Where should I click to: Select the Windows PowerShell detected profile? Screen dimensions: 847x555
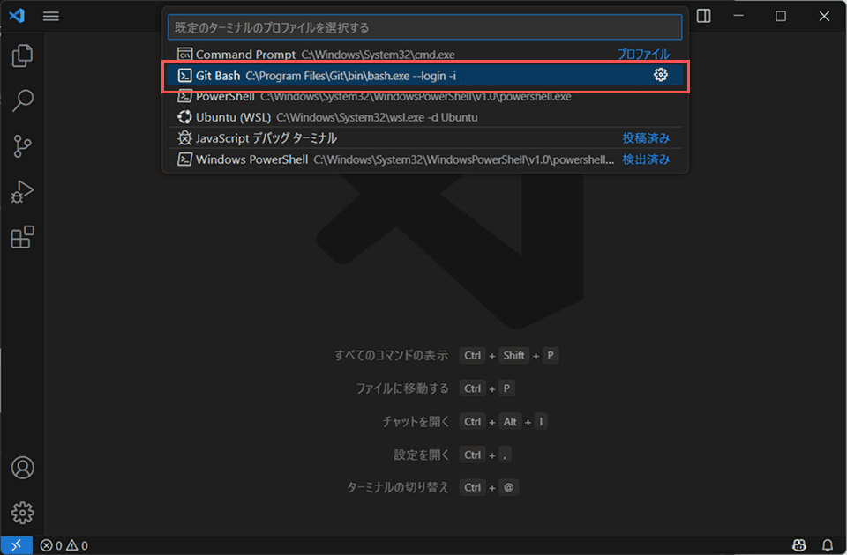424,159
